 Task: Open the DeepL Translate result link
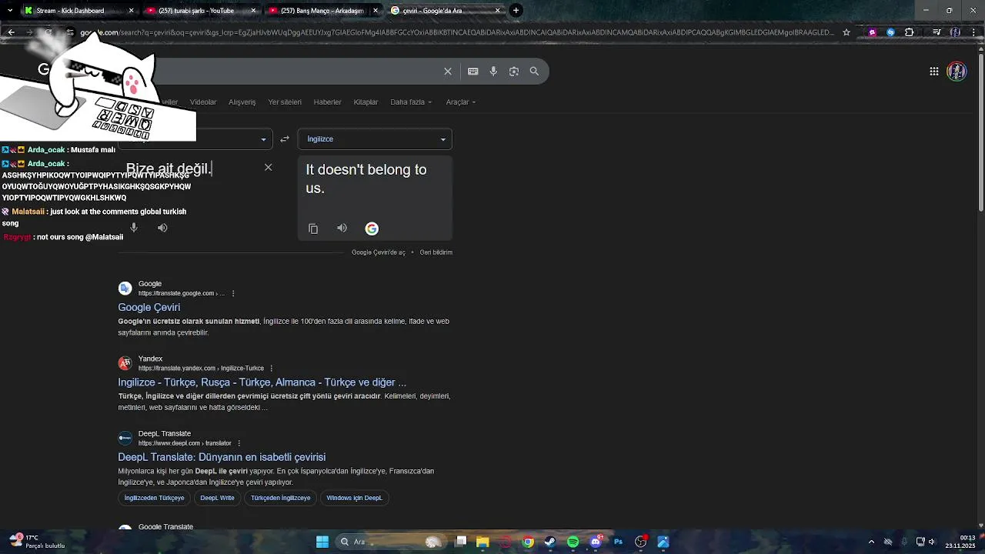(x=222, y=457)
